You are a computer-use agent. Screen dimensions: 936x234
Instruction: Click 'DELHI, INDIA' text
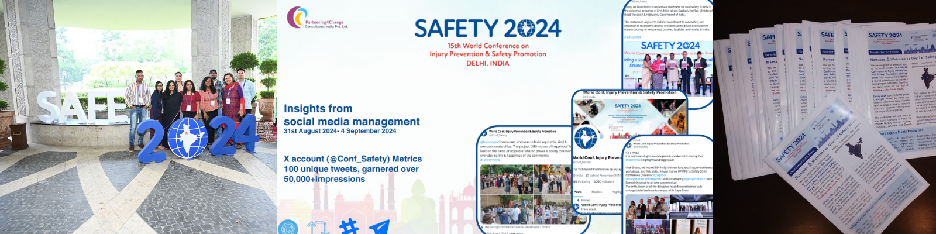[x=487, y=63]
